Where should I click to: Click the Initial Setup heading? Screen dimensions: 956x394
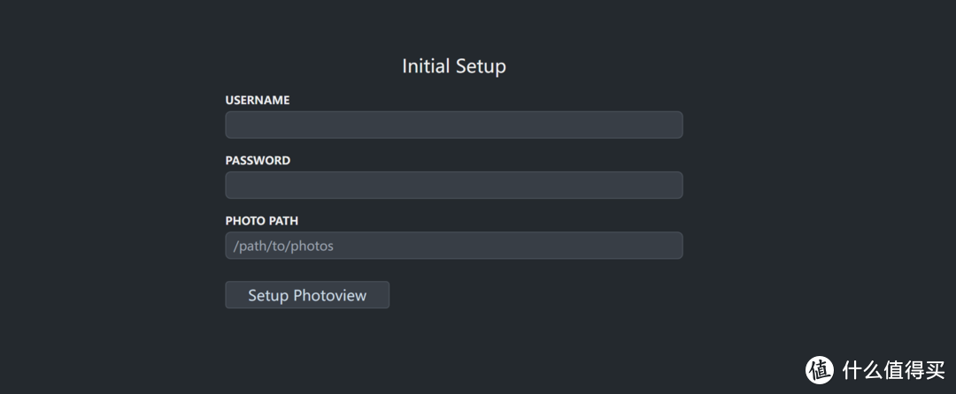pos(453,66)
